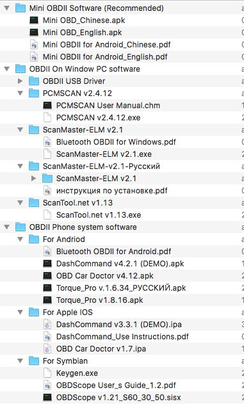Click the Bluetooth OBDII for Windows.pdf icon
Viewport: 244px width, 413px height.
47,142
